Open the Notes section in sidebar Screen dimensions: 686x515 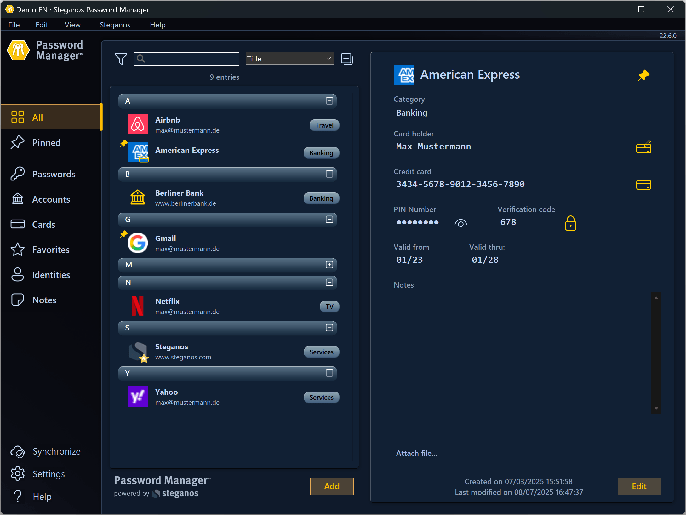pyautogui.click(x=44, y=300)
